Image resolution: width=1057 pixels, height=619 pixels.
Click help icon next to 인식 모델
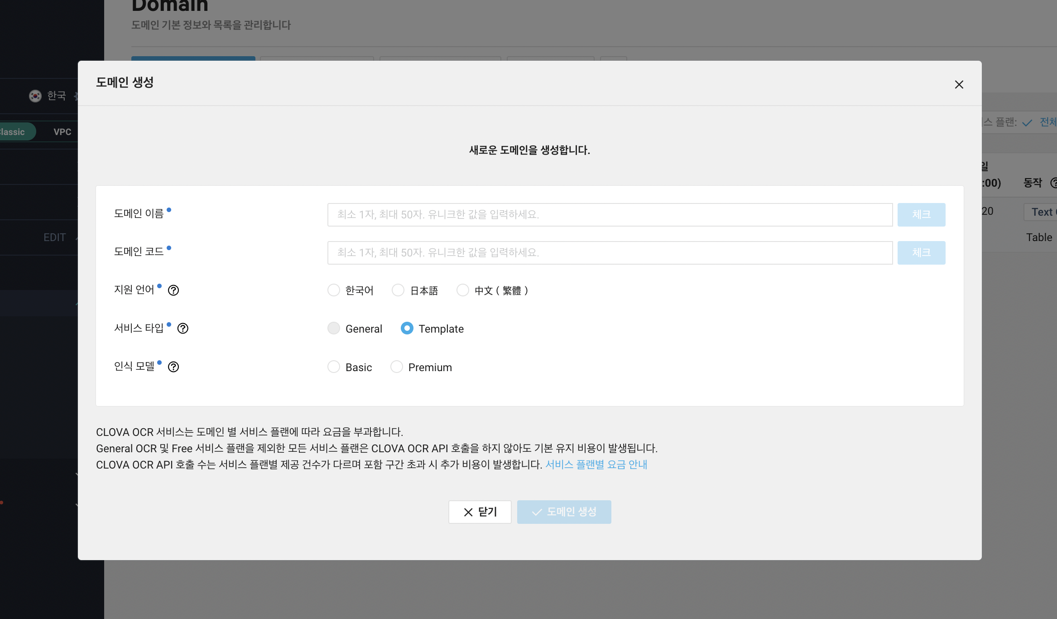click(173, 367)
